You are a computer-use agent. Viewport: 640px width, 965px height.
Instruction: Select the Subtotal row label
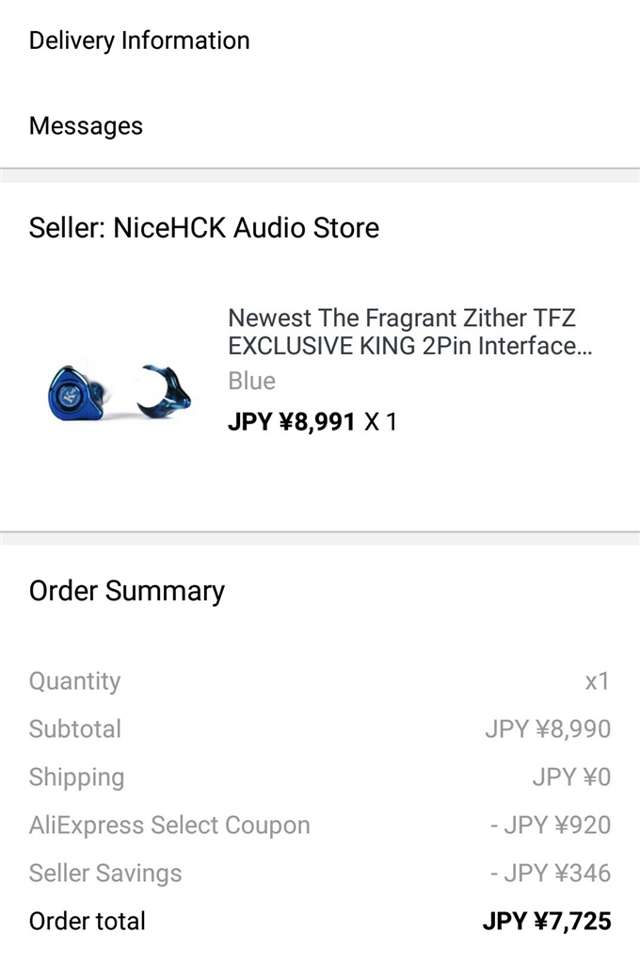[x=75, y=729]
